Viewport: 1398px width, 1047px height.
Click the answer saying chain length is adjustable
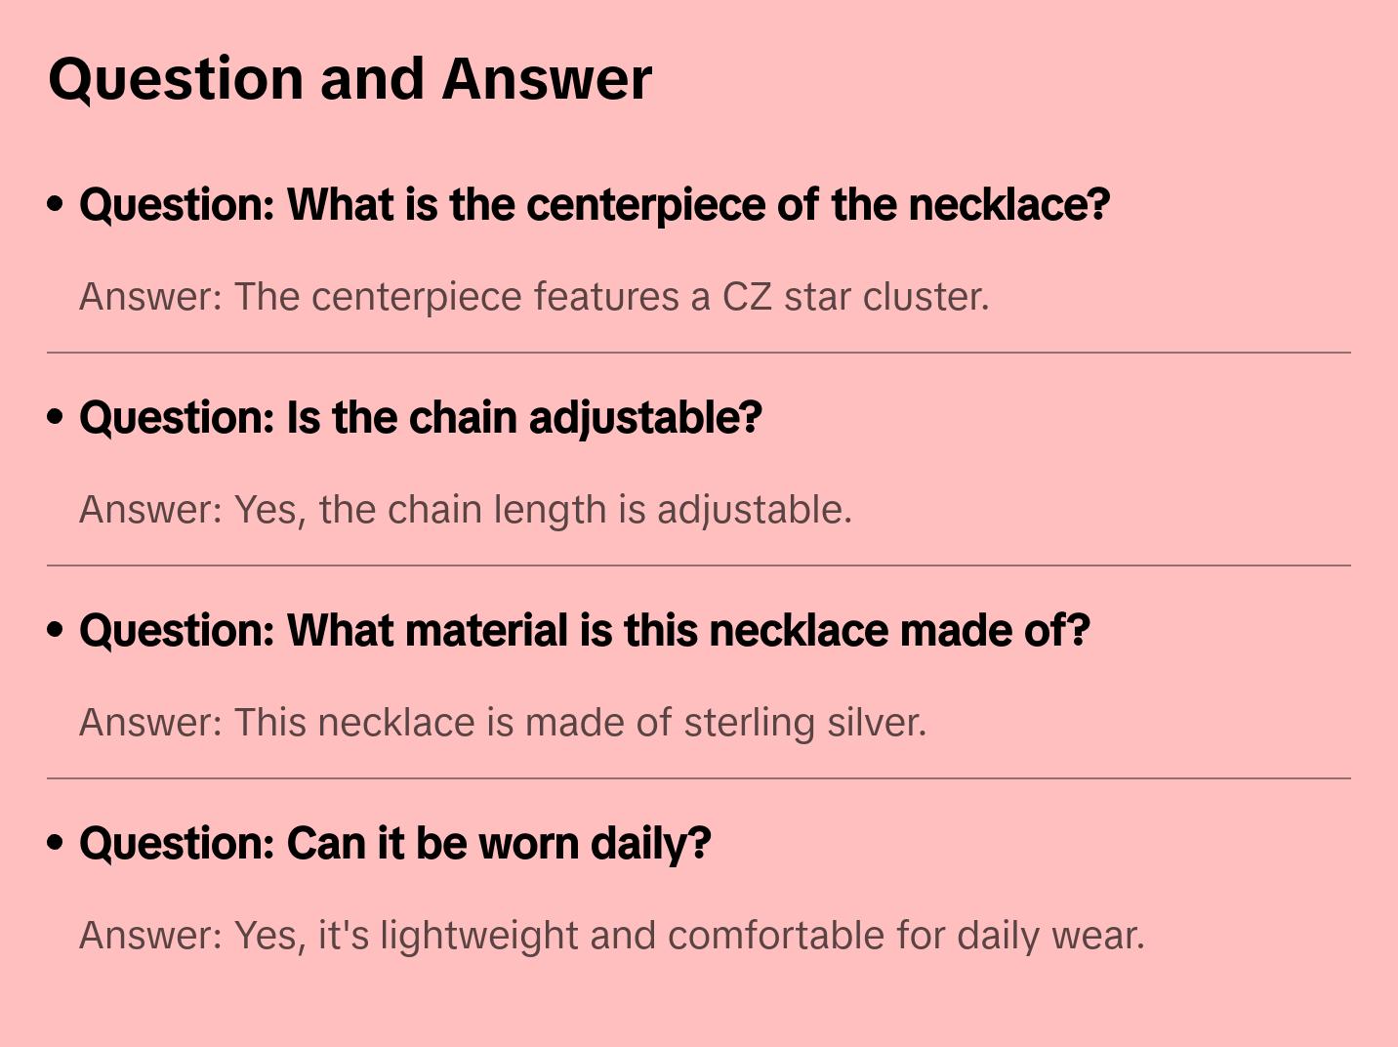coord(466,510)
